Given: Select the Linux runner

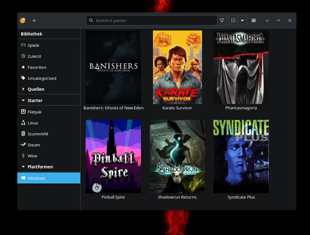Looking at the screenshot, I should (49, 123).
